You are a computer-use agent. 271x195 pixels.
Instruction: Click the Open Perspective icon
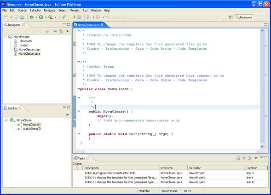tap(231, 17)
